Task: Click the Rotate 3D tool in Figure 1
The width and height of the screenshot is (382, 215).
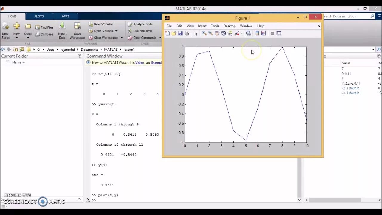Action: pos(224,33)
